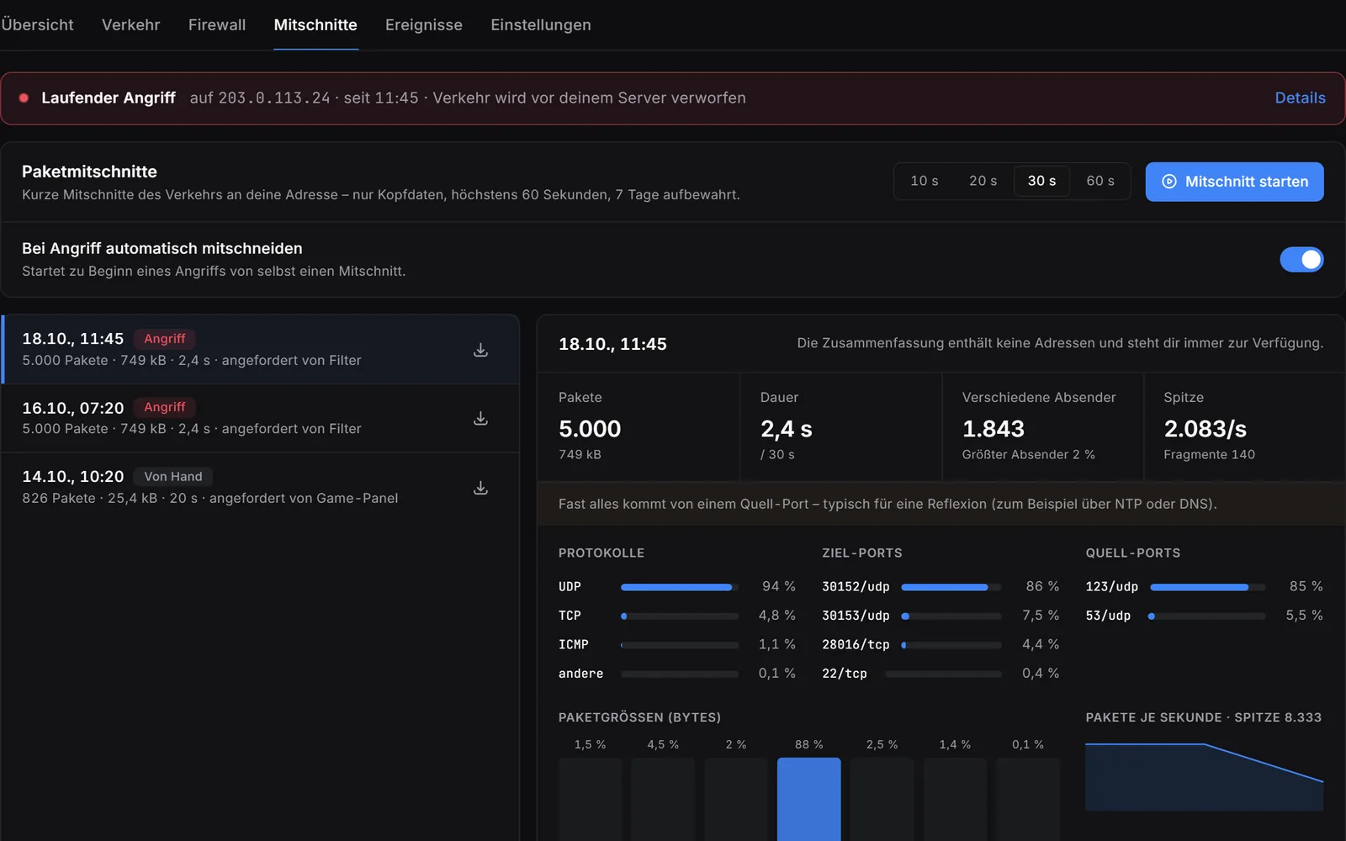Screen dimensions: 1346x841
Task: Click the Verschiedene Absender 1.843 value
Action: (993, 429)
